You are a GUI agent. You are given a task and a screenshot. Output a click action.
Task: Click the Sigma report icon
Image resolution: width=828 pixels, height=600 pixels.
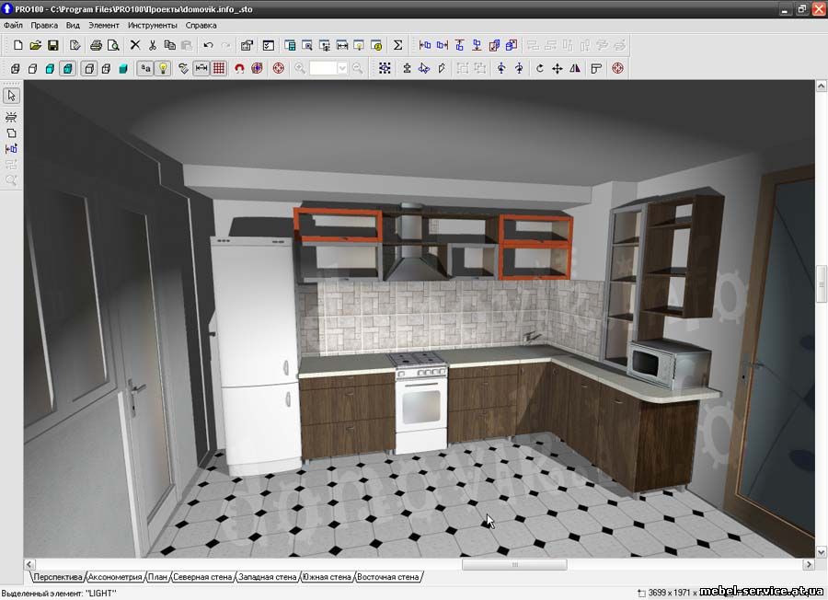[397, 45]
